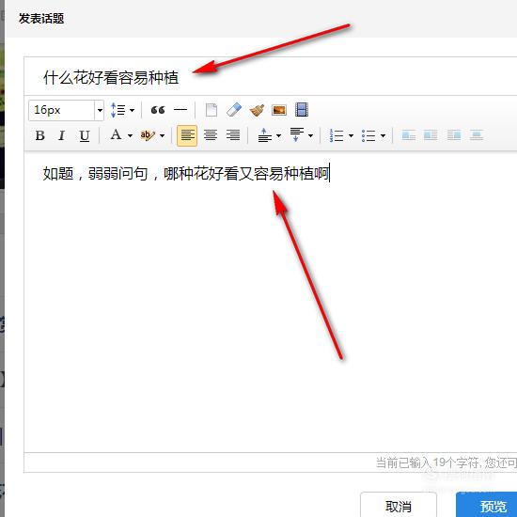Set image float default layout
This screenshot has width=517, height=517.
pos(409,135)
